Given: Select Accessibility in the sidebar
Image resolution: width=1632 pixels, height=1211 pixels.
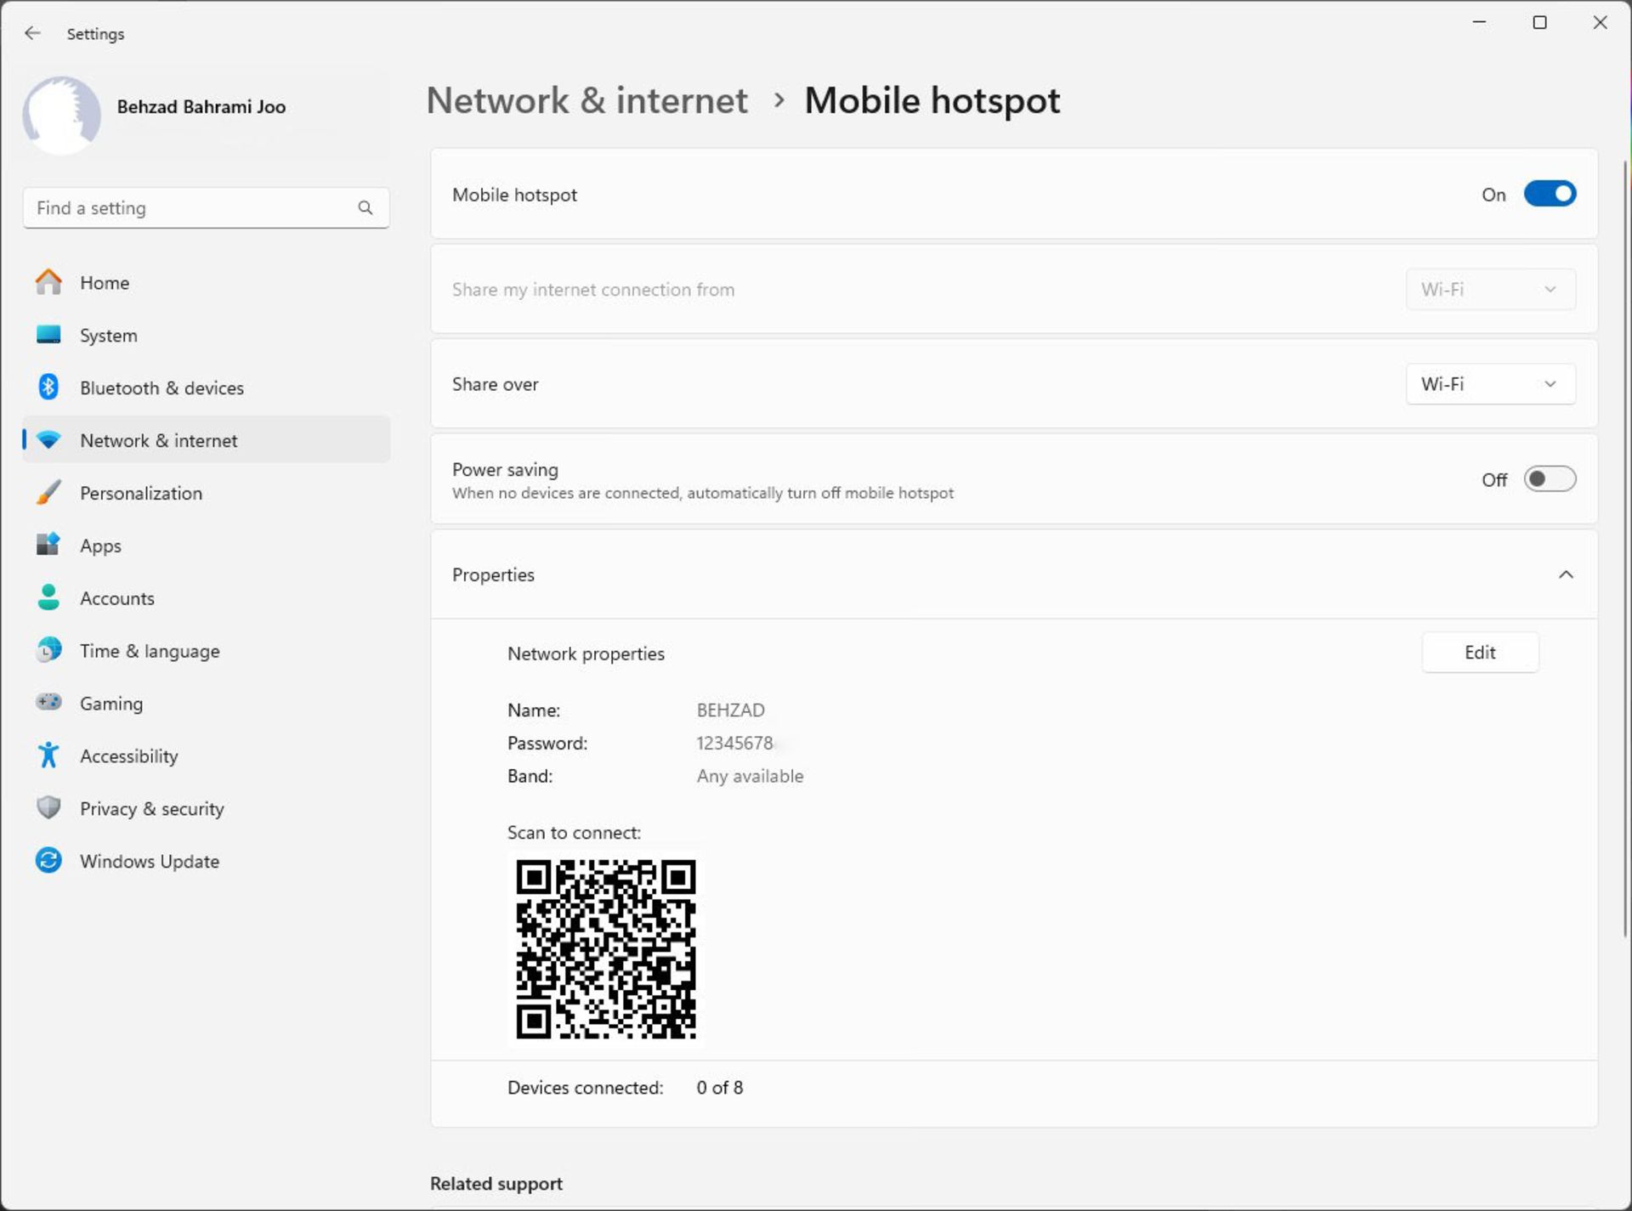Looking at the screenshot, I should coord(207,755).
